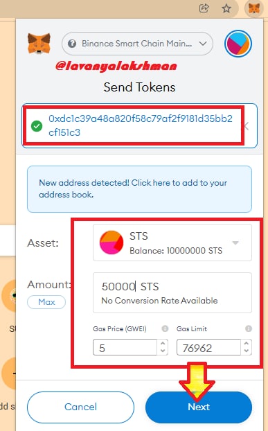Click the Gas Limit info icon
Viewport: 268px width, 431px height.
coord(249,328)
